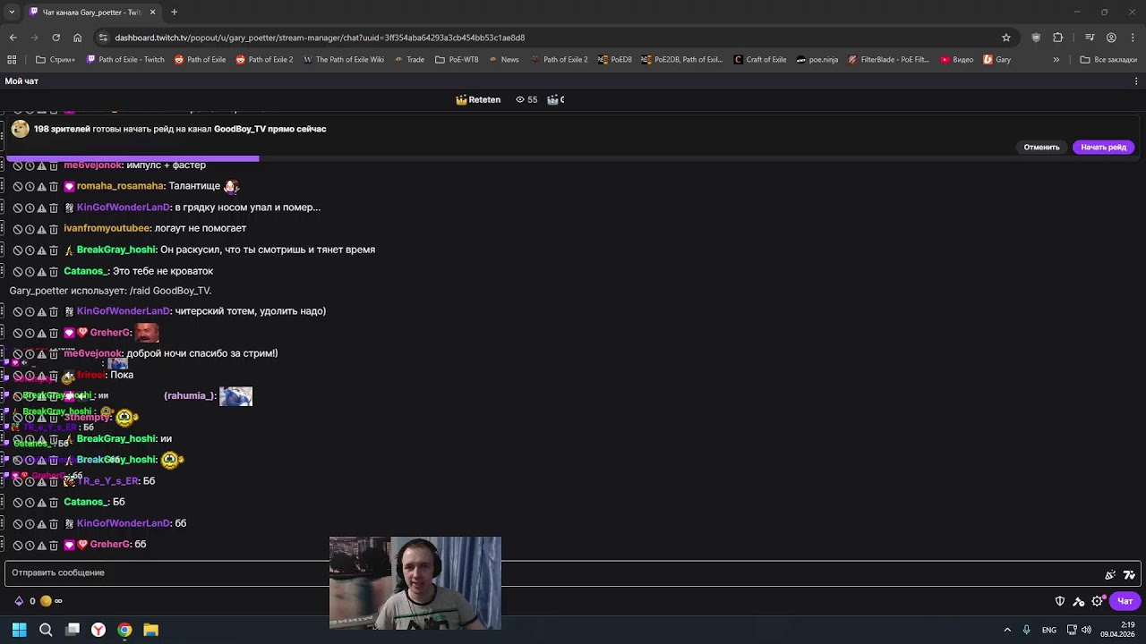Open the 'Path of Exile - Twitch' bookmark
This screenshot has width=1146, height=644.
pyautogui.click(x=125, y=60)
